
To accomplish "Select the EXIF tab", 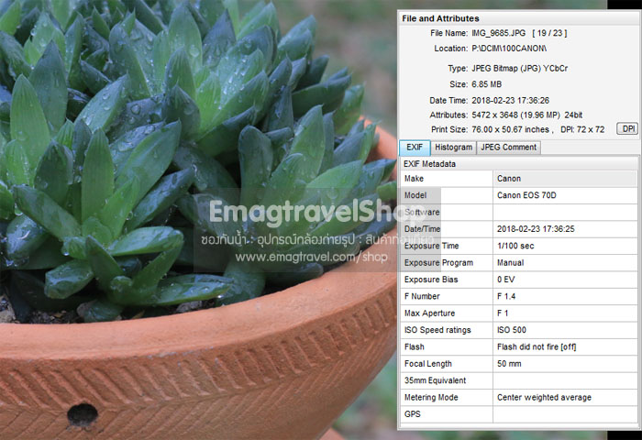I will [x=415, y=148].
